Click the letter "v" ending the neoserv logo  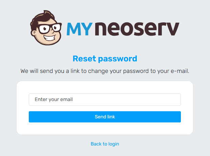pos(172,30)
